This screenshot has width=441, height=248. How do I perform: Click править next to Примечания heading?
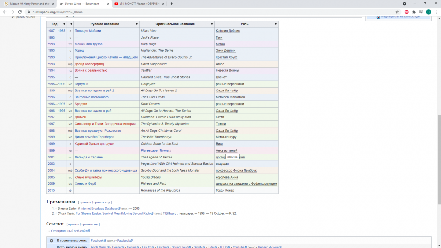click(85, 202)
